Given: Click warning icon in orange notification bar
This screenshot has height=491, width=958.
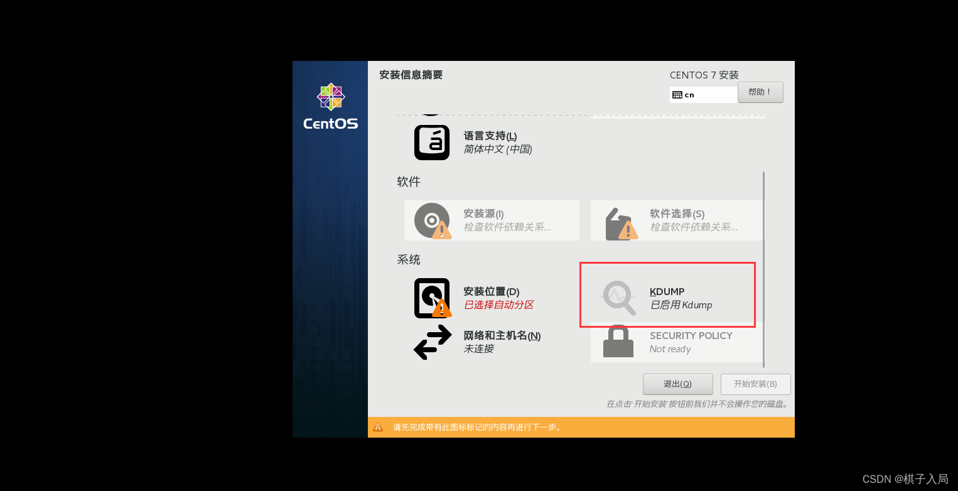Looking at the screenshot, I should 378,427.
